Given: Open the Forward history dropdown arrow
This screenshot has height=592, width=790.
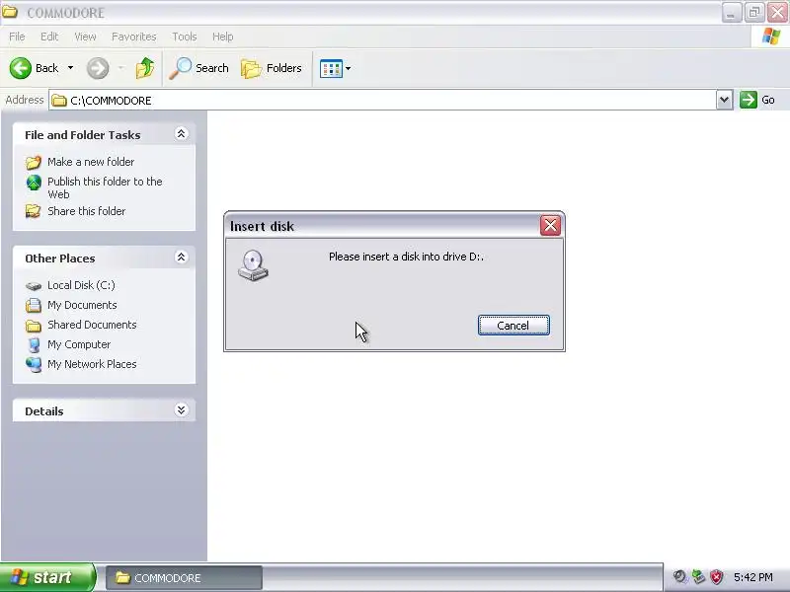Looking at the screenshot, I should 120,68.
